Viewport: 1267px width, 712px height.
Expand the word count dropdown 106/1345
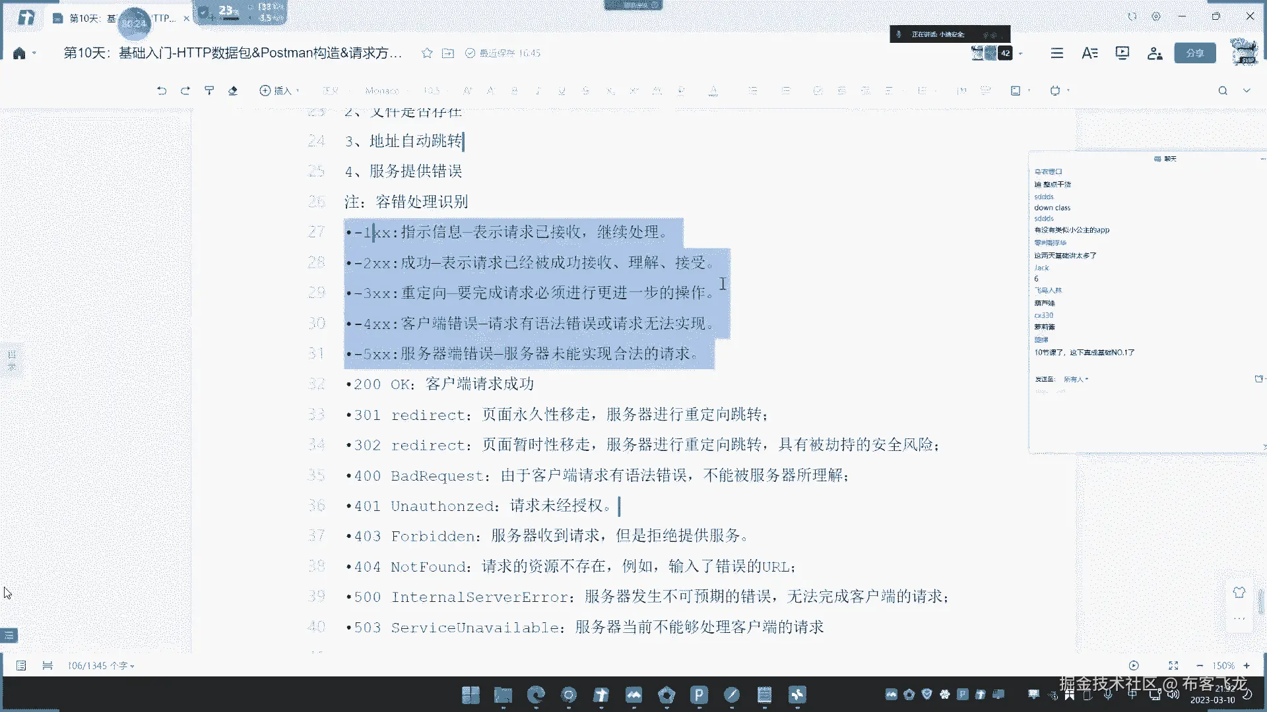pos(100,666)
